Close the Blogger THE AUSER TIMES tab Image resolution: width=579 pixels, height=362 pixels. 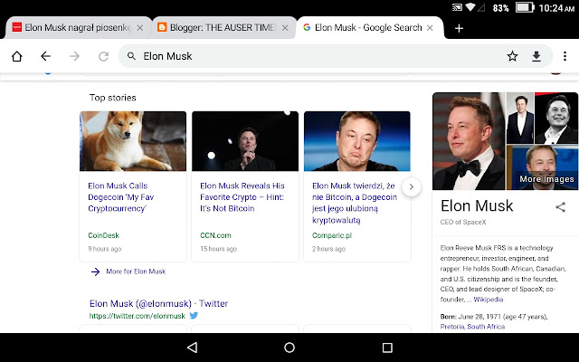285,28
